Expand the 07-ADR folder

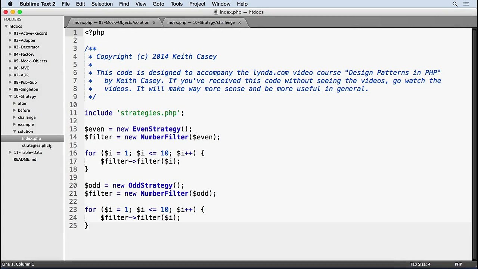point(10,75)
